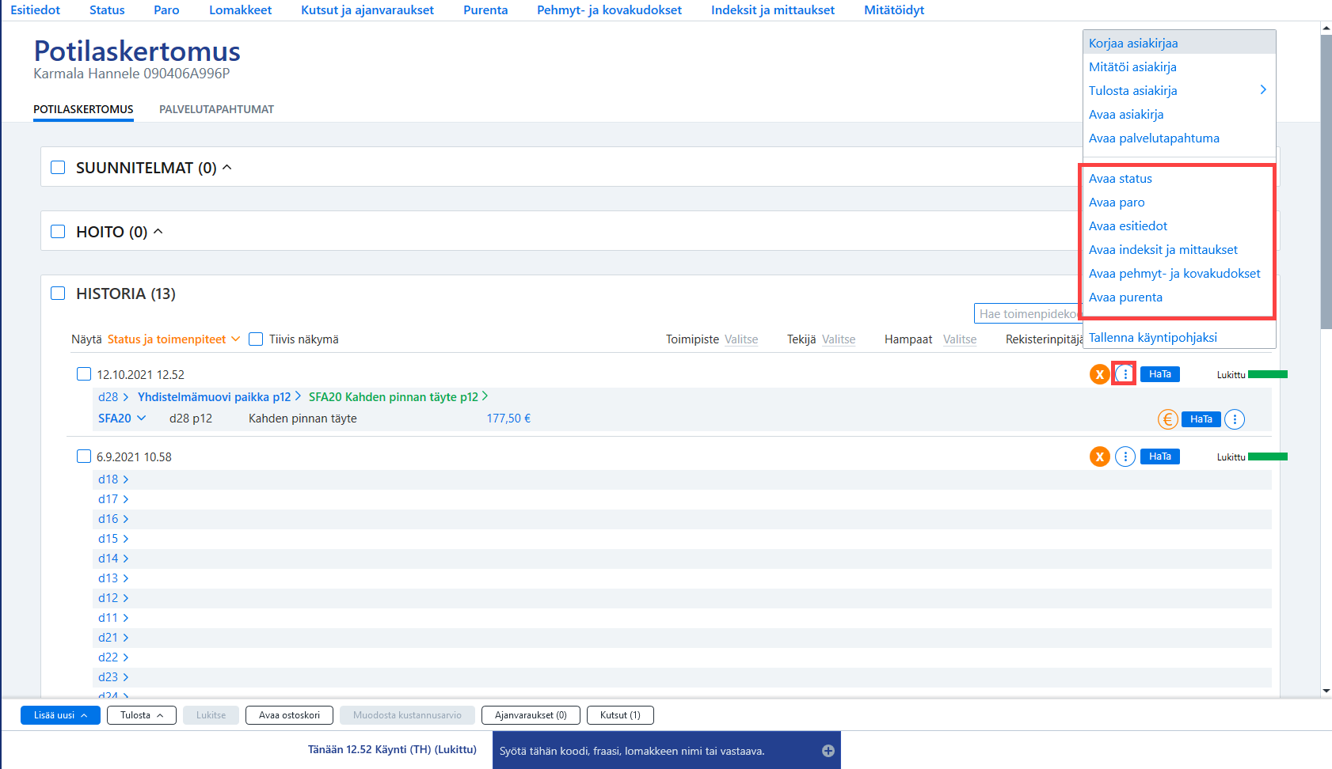Viewport: 1332px width, 769px height.
Task: Collapse the HOITO section chevron
Action: click(158, 231)
